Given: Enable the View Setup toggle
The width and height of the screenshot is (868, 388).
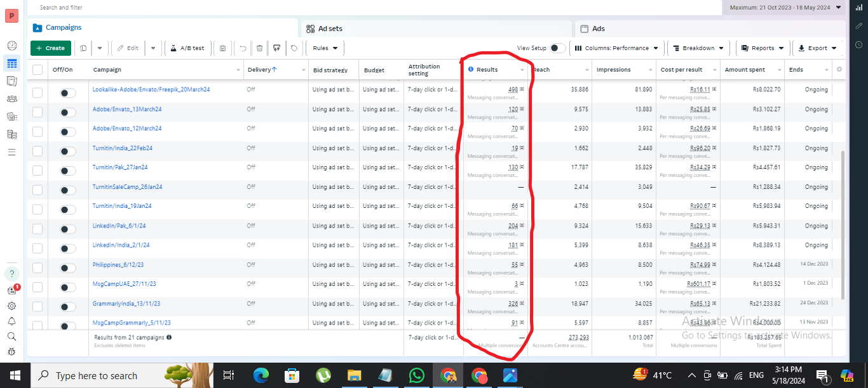Looking at the screenshot, I should tap(557, 48).
